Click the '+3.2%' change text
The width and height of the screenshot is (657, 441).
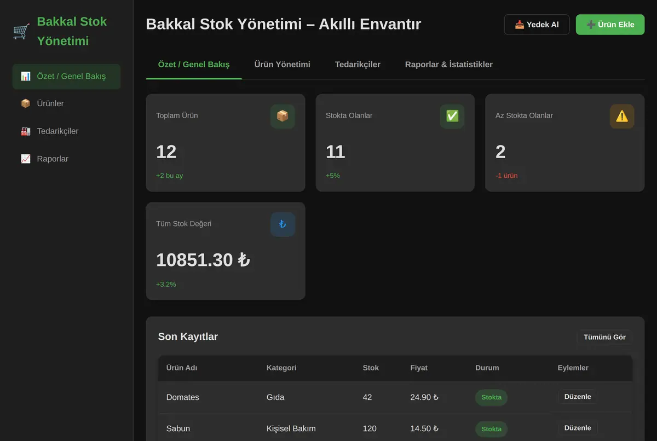pyautogui.click(x=166, y=284)
